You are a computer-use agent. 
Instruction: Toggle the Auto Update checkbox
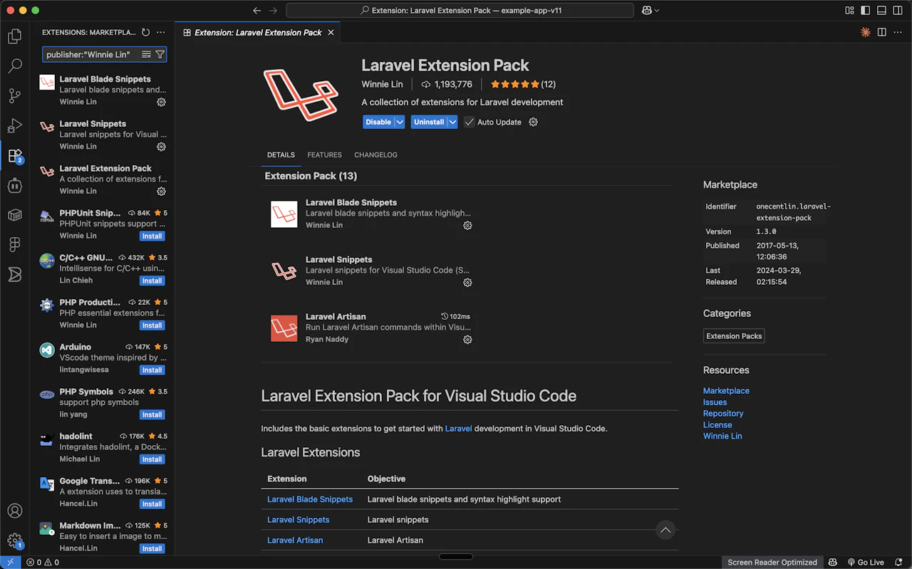469,122
